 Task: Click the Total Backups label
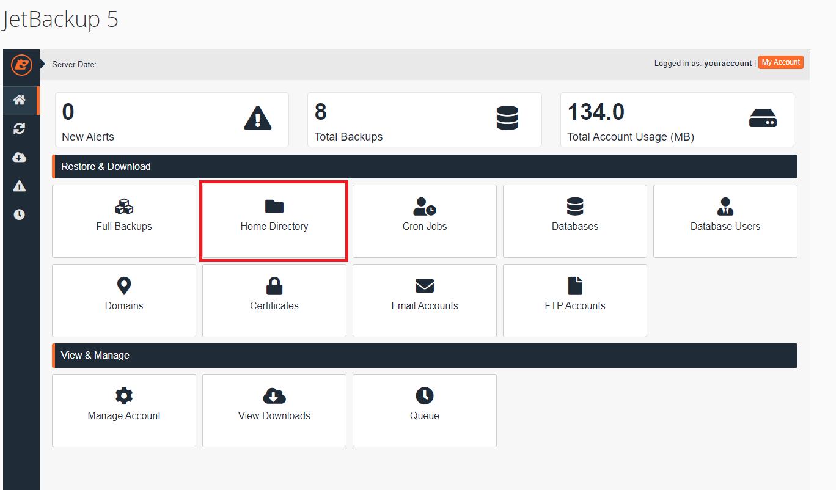(348, 137)
